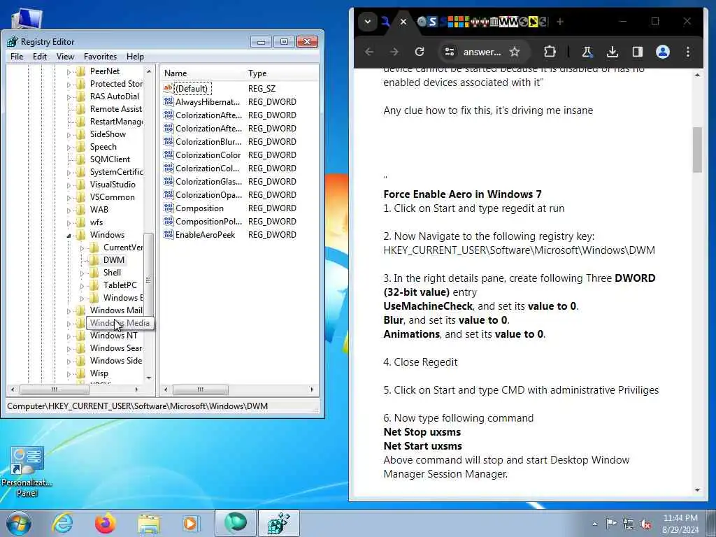716x537 pixels.
Task: Open Windows Media Player from taskbar
Action: click(191, 523)
